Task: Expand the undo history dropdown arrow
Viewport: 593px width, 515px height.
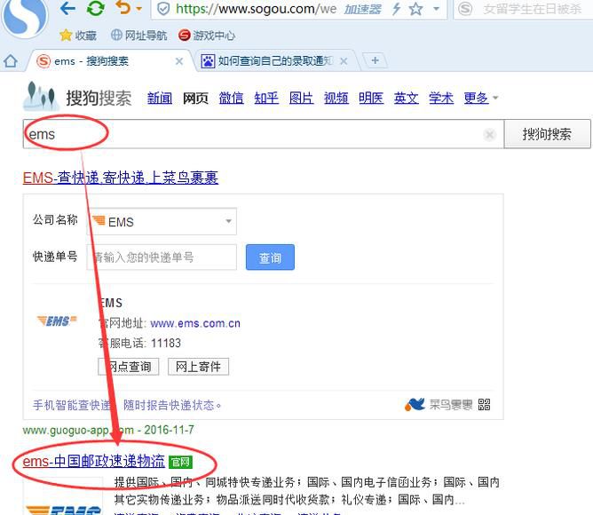Action: coord(138,10)
